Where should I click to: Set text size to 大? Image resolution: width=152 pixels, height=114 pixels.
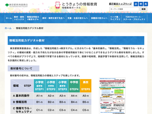pyautogui.click(x=146, y=4)
